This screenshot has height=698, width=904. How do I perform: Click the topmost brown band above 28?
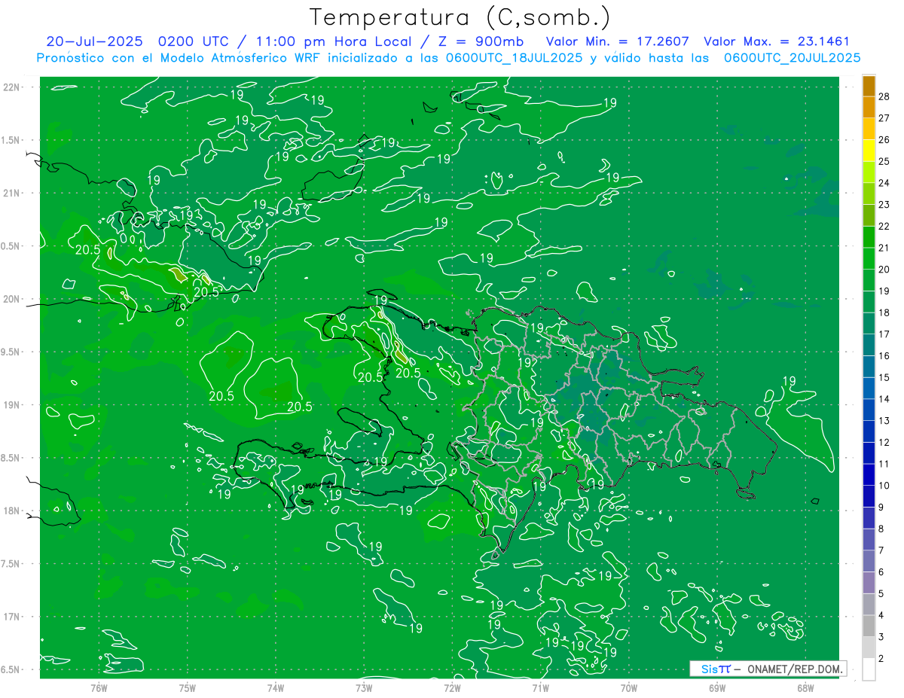[869, 86]
